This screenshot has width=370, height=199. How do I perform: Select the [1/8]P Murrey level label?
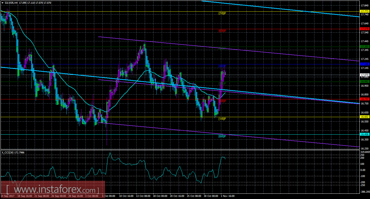click(x=222, y=119)
